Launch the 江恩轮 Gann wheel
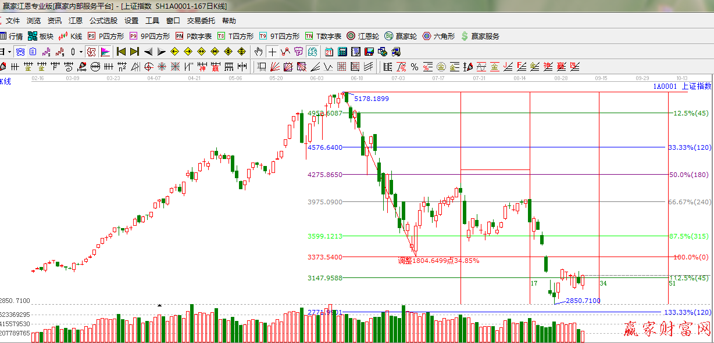714x343 pixels. [363, 36]
